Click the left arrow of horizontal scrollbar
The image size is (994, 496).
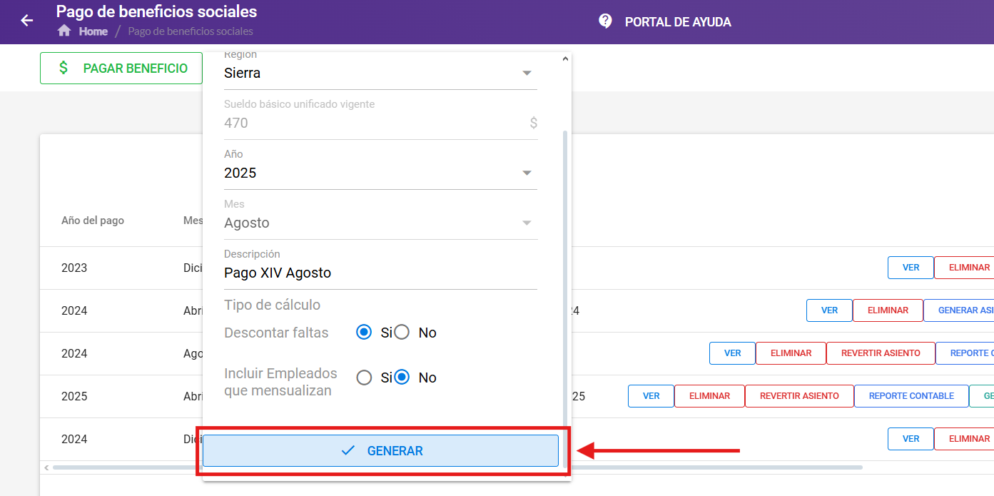tap(46, 467)
